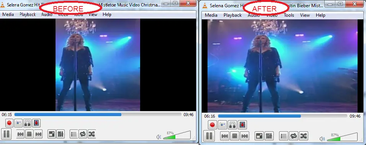Click frame-by-frame icon in AFTER window

(242, 125)
